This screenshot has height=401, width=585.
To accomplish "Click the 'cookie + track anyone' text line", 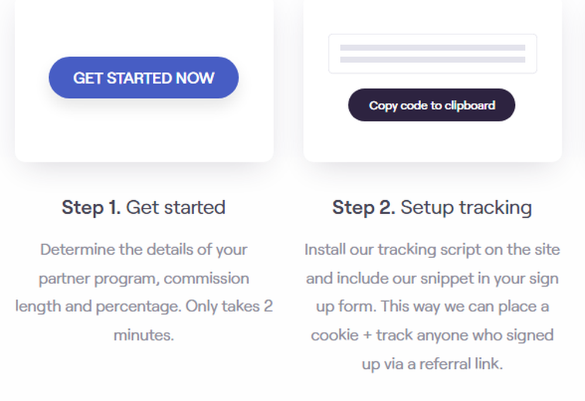I will (x=432, y=335).
